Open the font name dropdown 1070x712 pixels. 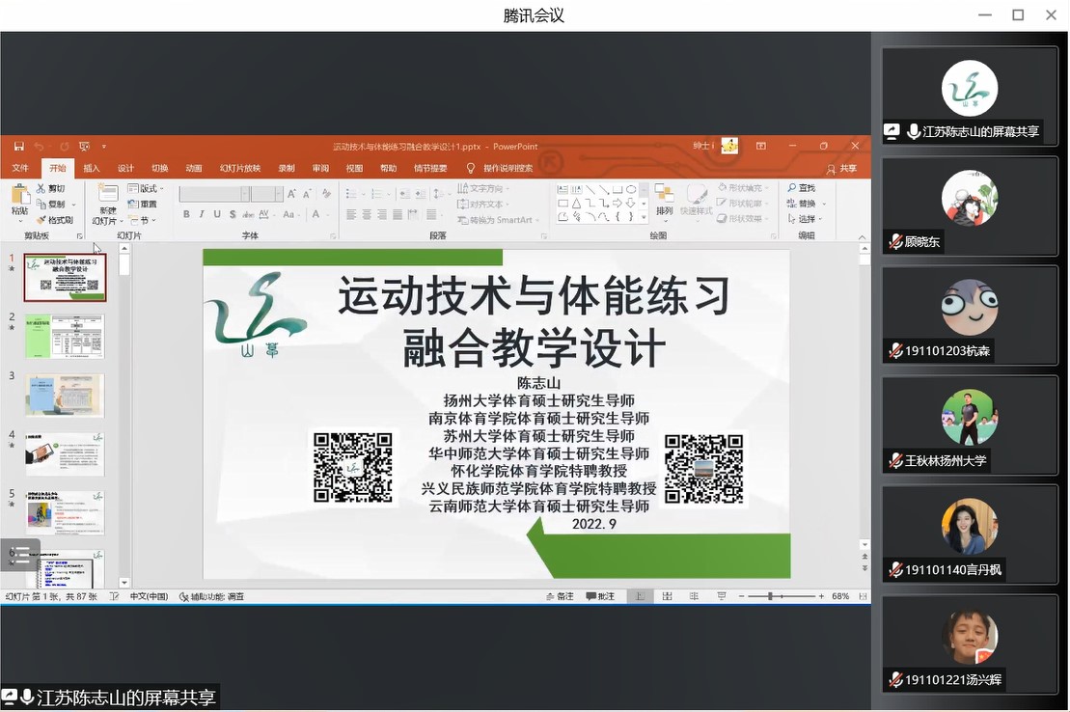click(243, 194)
